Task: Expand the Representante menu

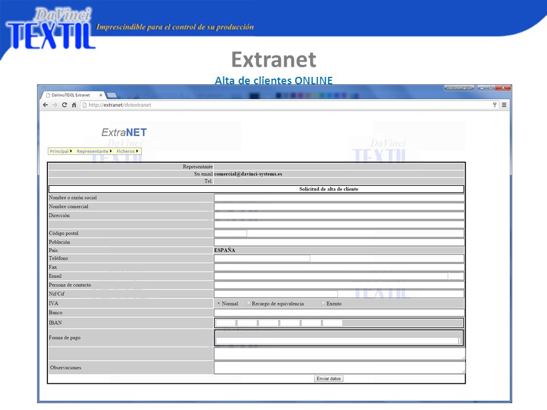Action: pos(94,151)
